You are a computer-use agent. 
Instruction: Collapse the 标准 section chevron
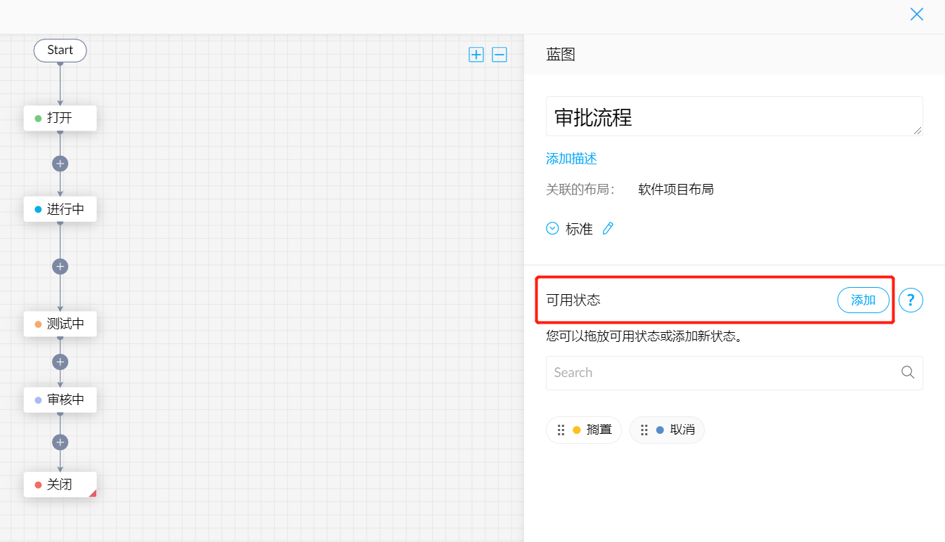[x=553, y=229]
